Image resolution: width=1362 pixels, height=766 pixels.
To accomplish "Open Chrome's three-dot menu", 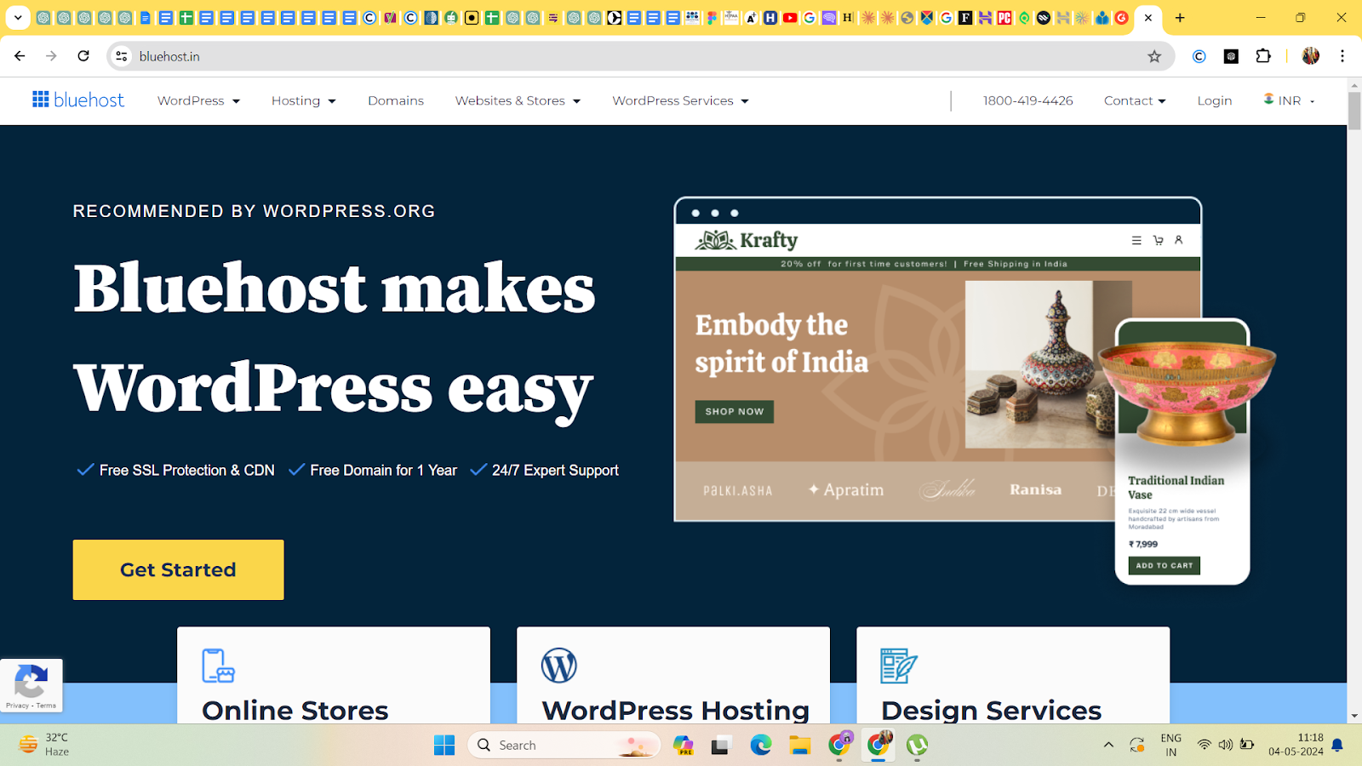I will [x=1342, y=56].
